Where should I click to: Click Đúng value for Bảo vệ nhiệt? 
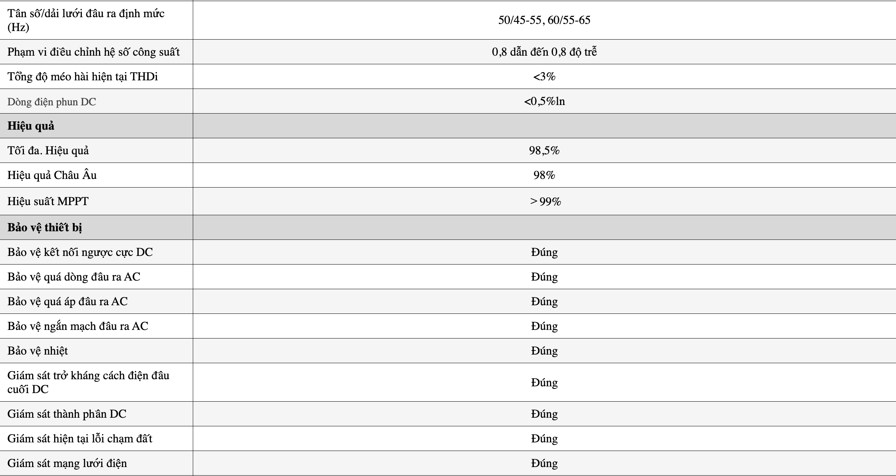[x=544, y=350]
